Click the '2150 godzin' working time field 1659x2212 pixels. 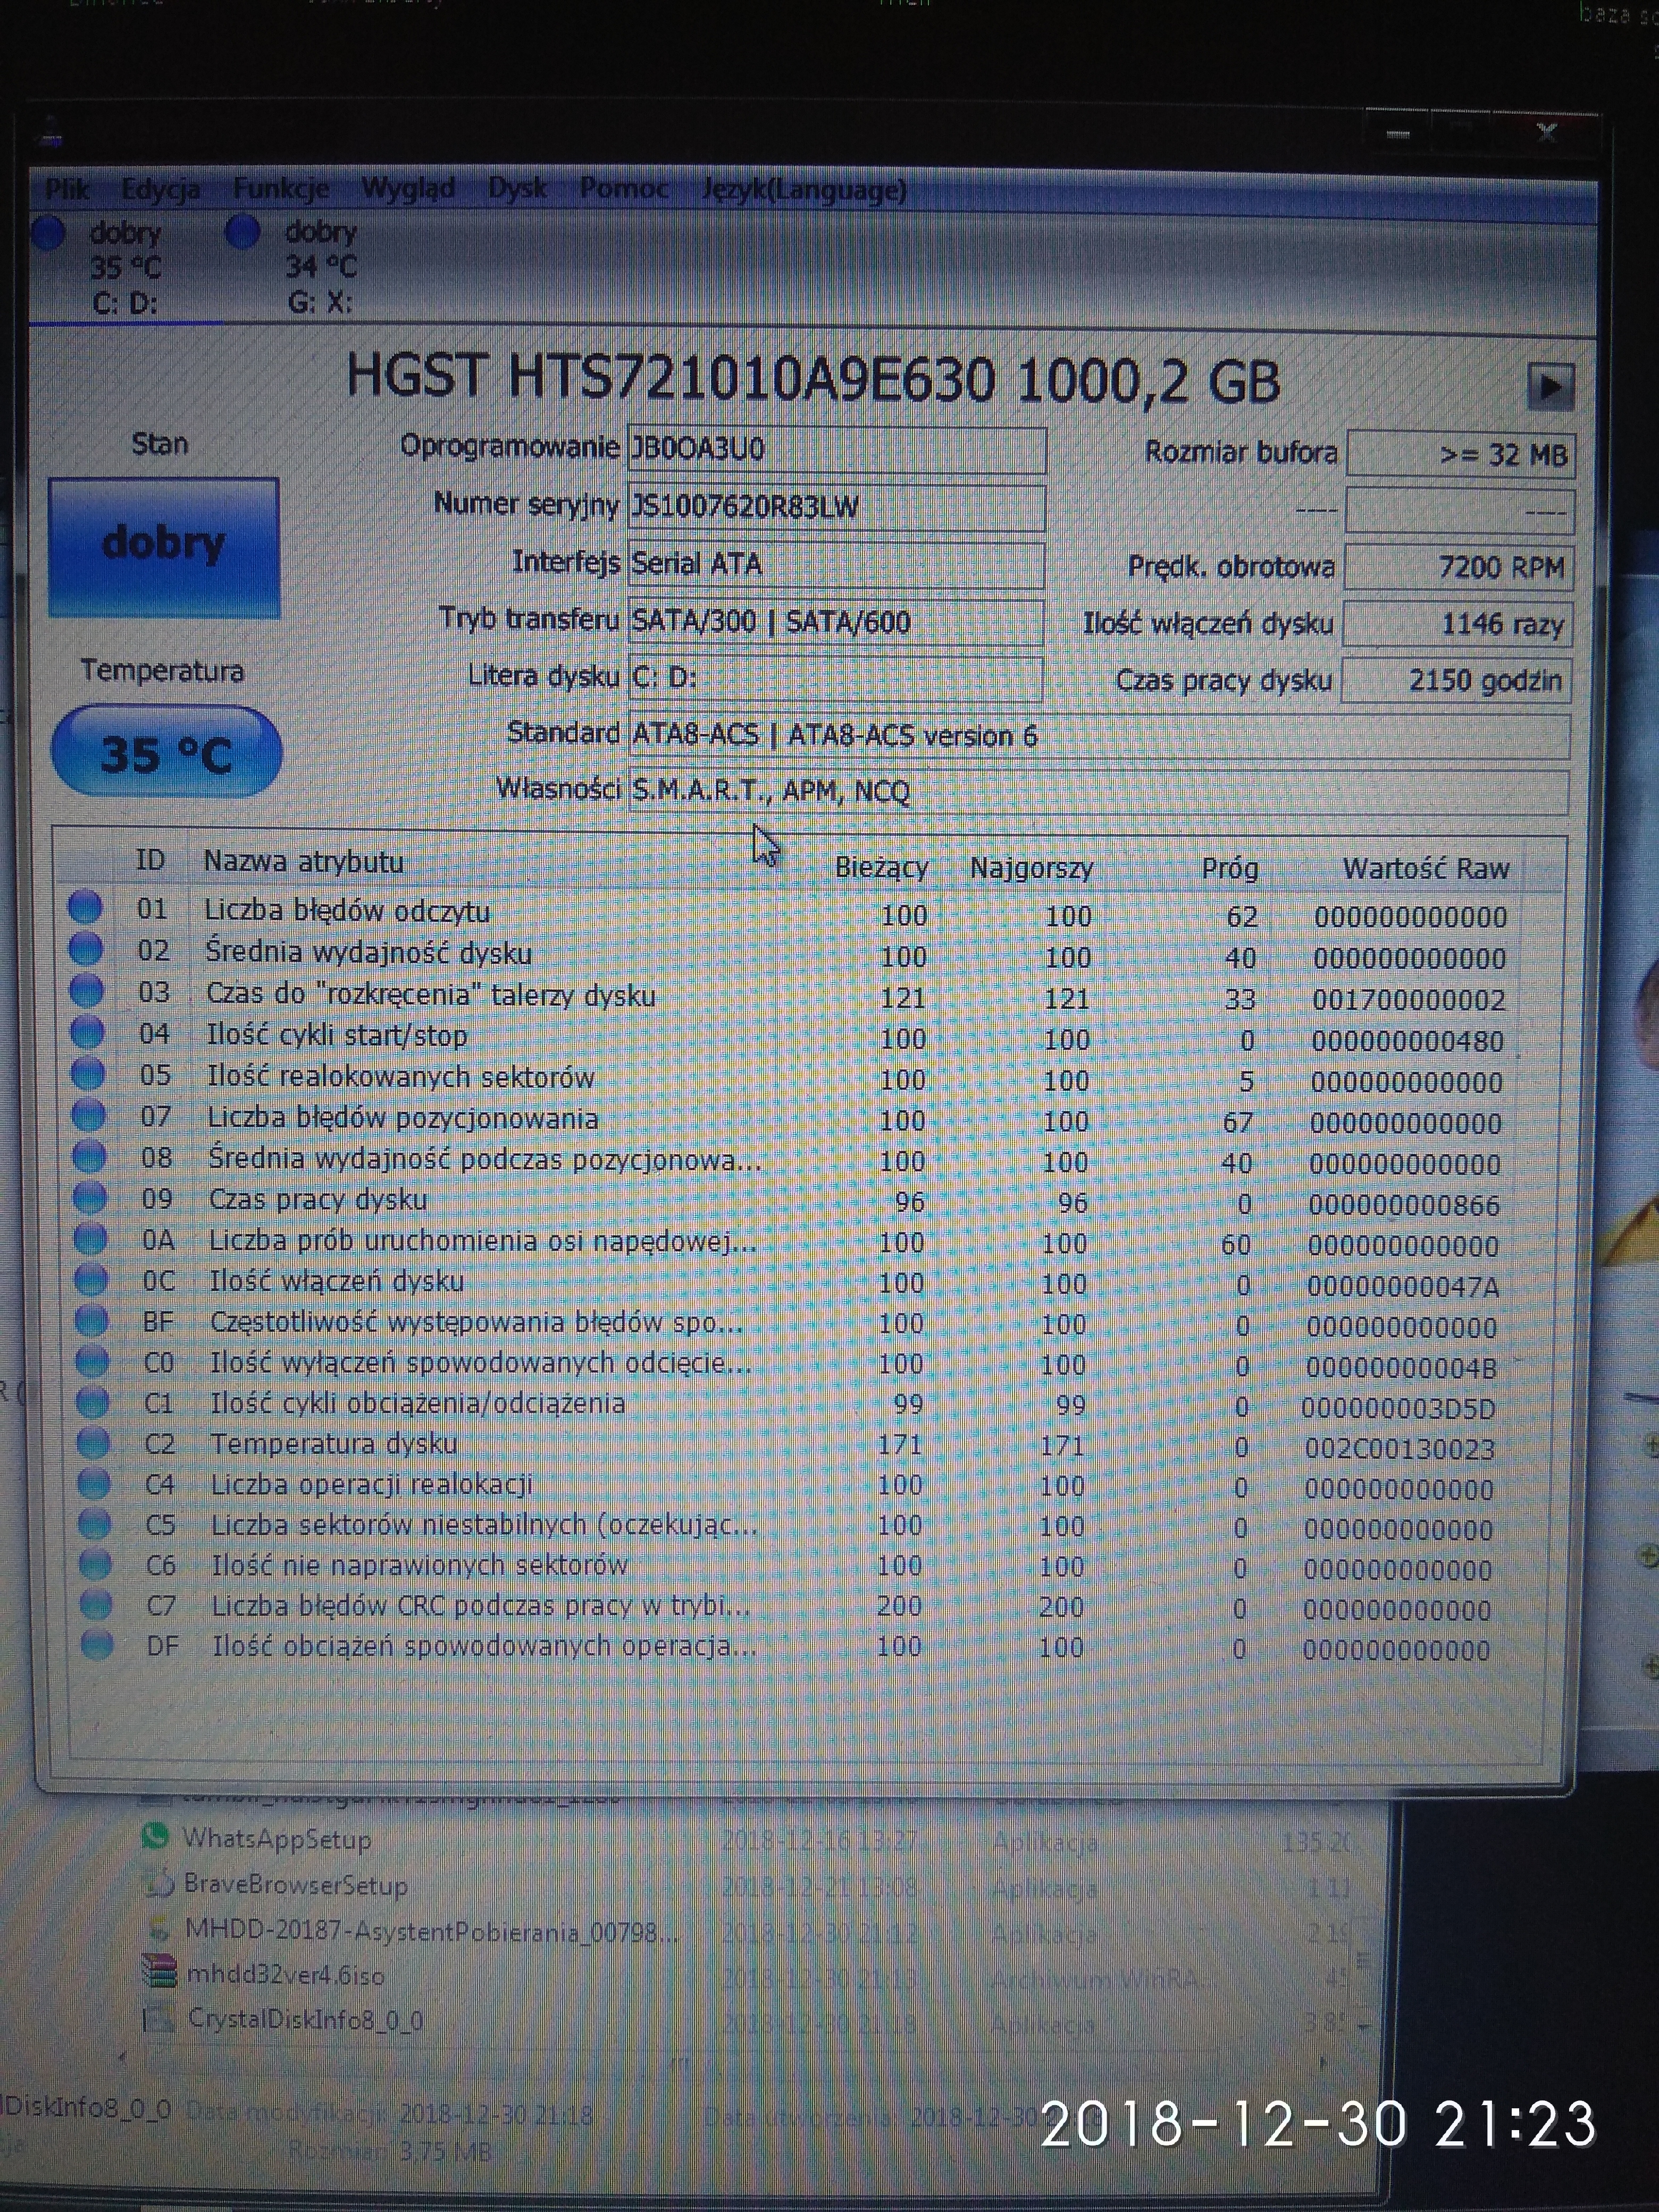(1457, 681)
